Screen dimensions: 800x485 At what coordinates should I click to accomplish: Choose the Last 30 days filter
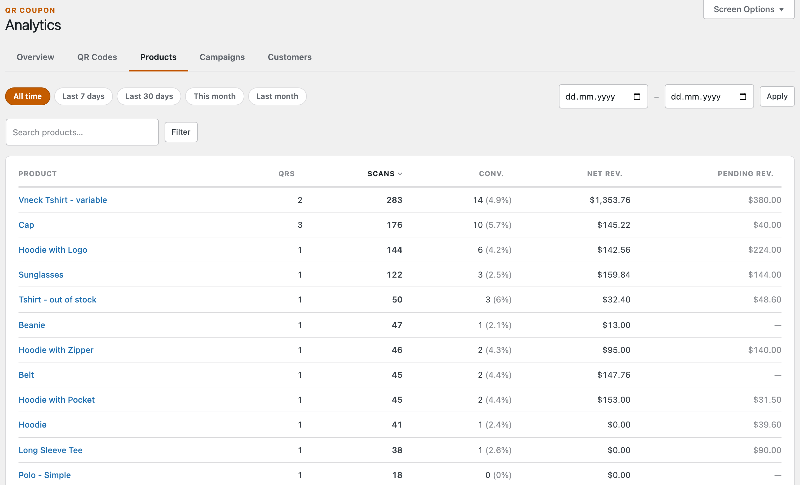point(149,96)
